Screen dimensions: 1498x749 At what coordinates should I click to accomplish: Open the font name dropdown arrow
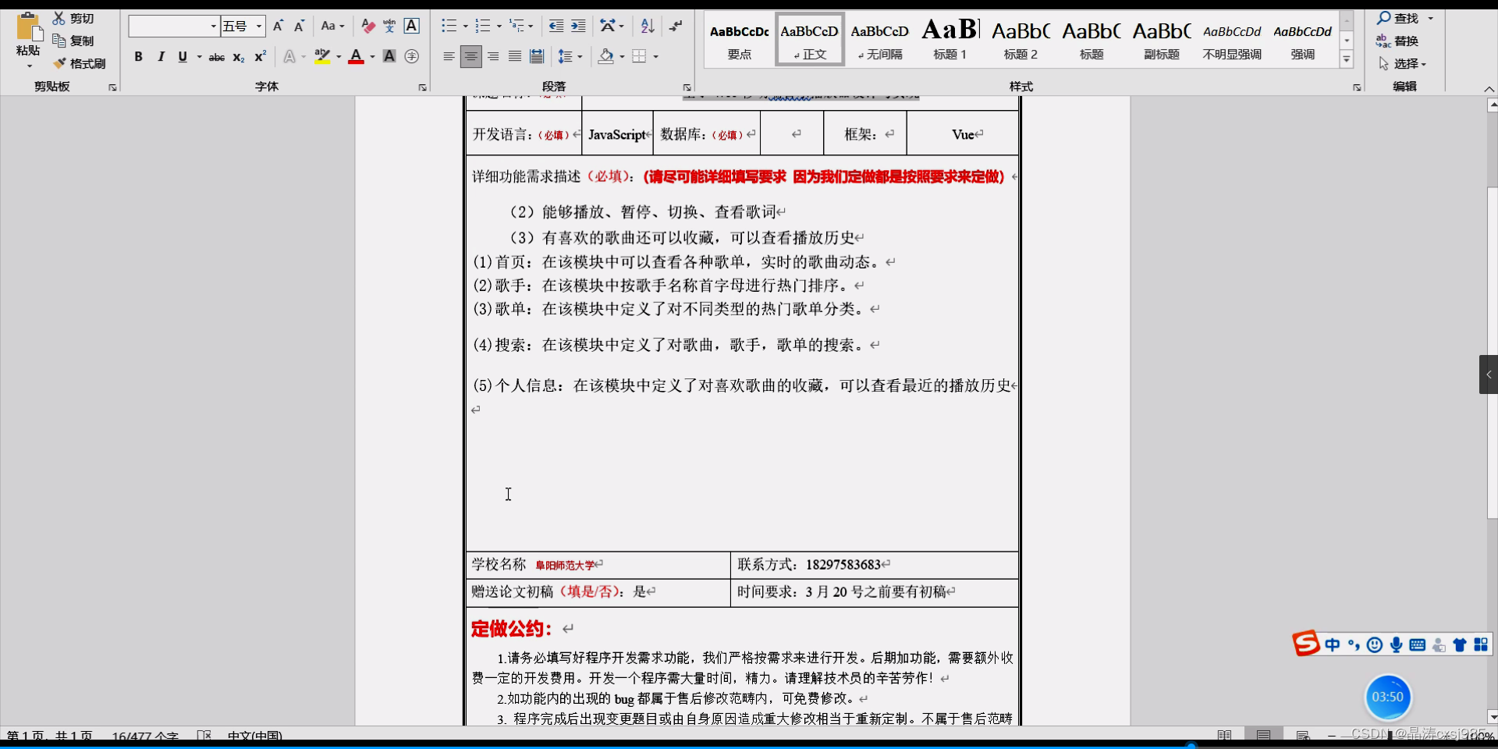click(214, 27)
